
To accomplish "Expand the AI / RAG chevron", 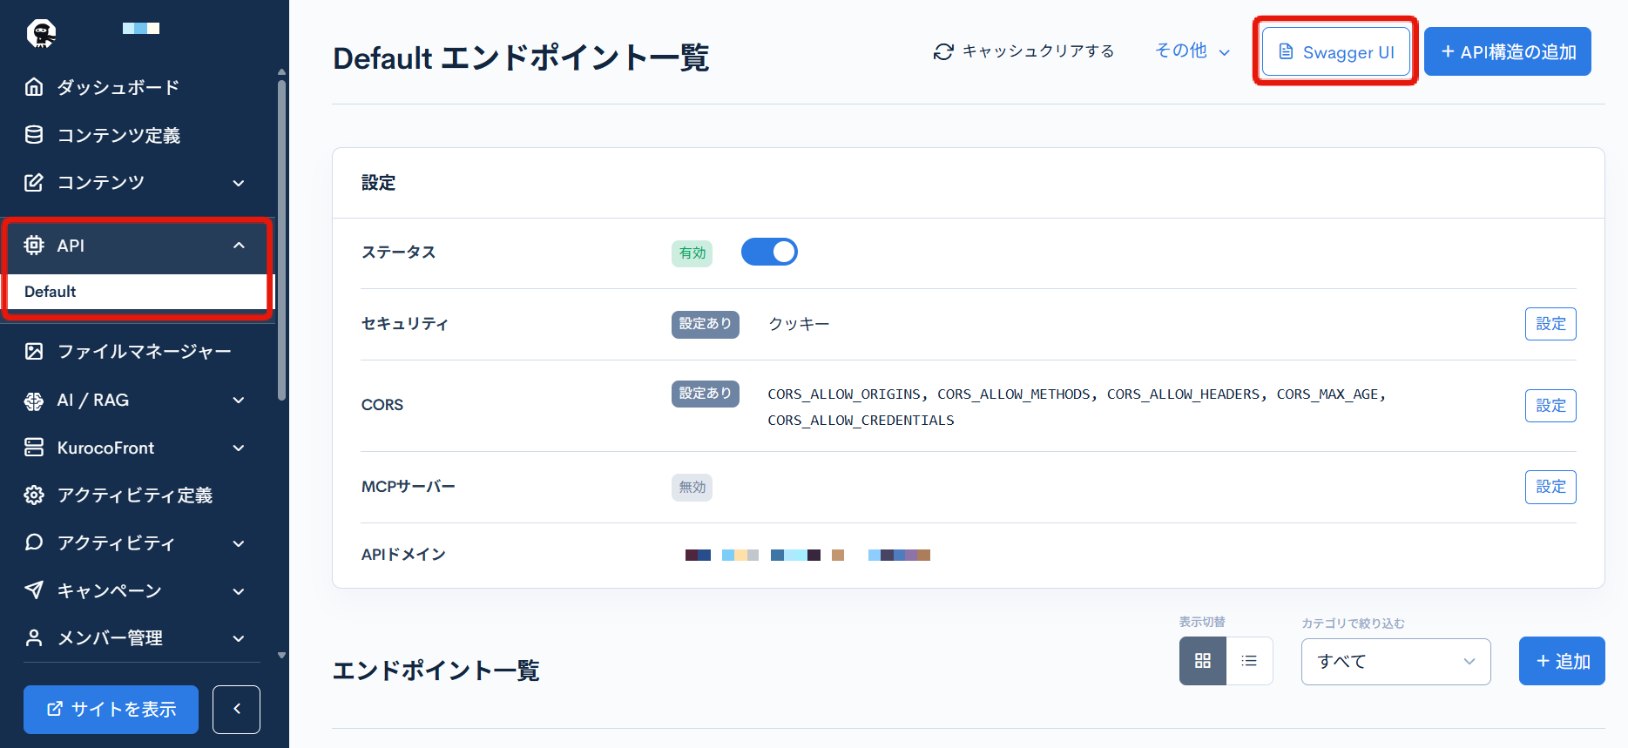I will pos(239,401).
